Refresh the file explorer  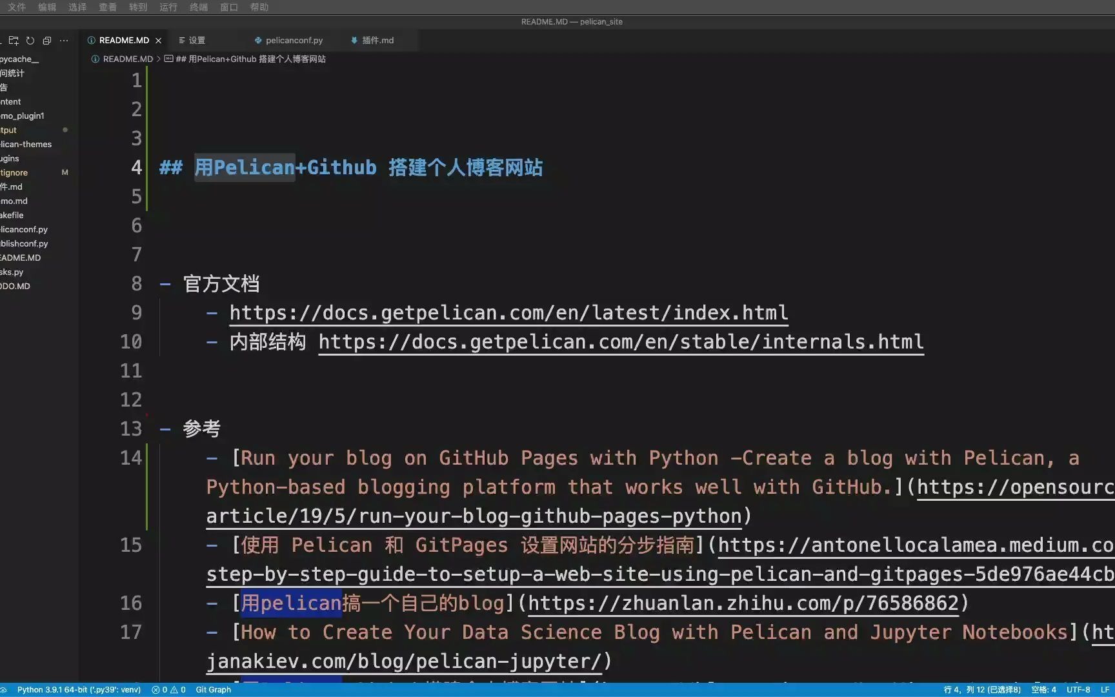pos(30,40)
